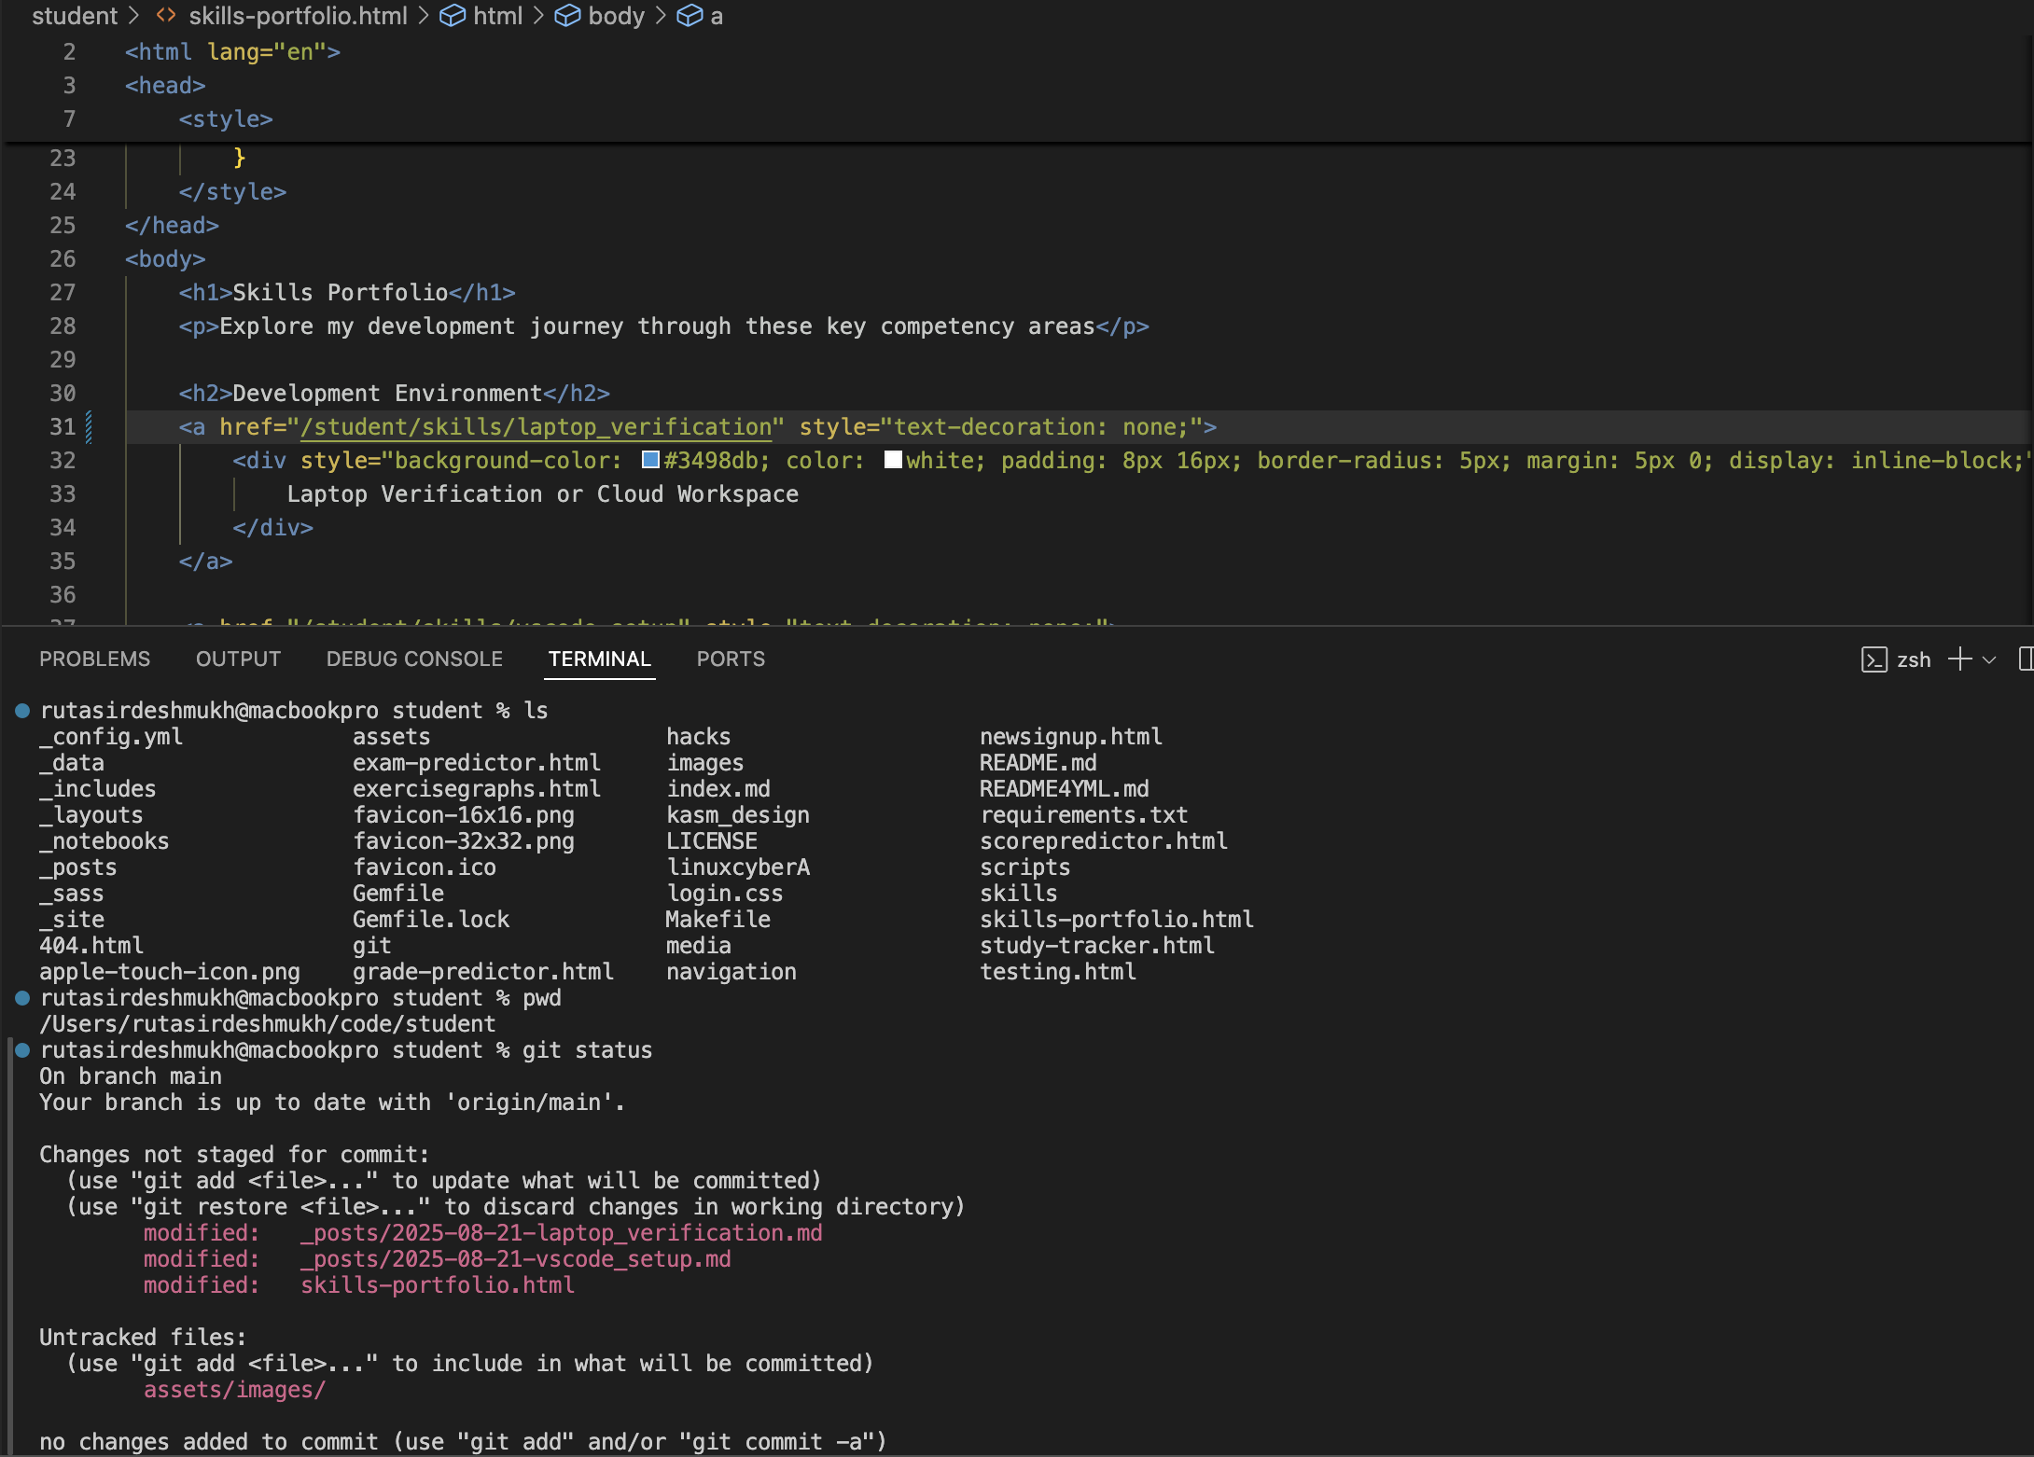Screen dimensions: 2034x1457
Task: Click _posts/2025-08-21-vscode_setup.md in terminal
Action: [x=515, y=1259]
